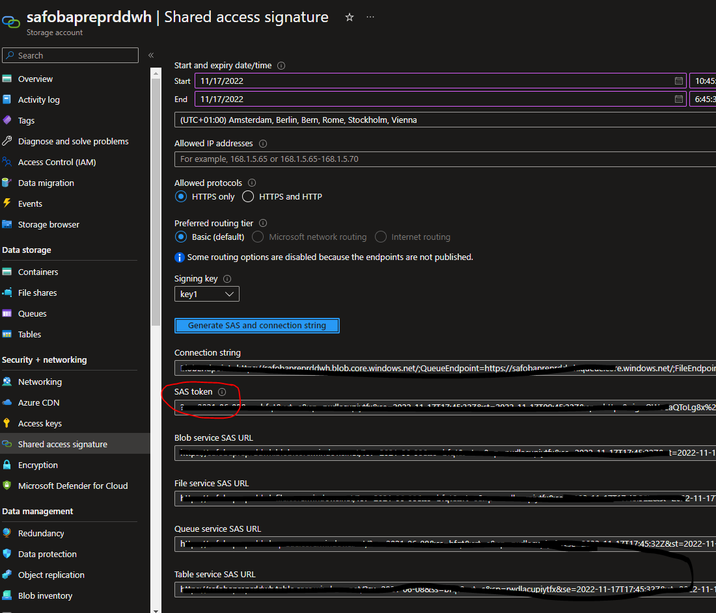716x613 pixels.
Task: Click sidebar scrollbar down arrow
Action: pos(156,610)
